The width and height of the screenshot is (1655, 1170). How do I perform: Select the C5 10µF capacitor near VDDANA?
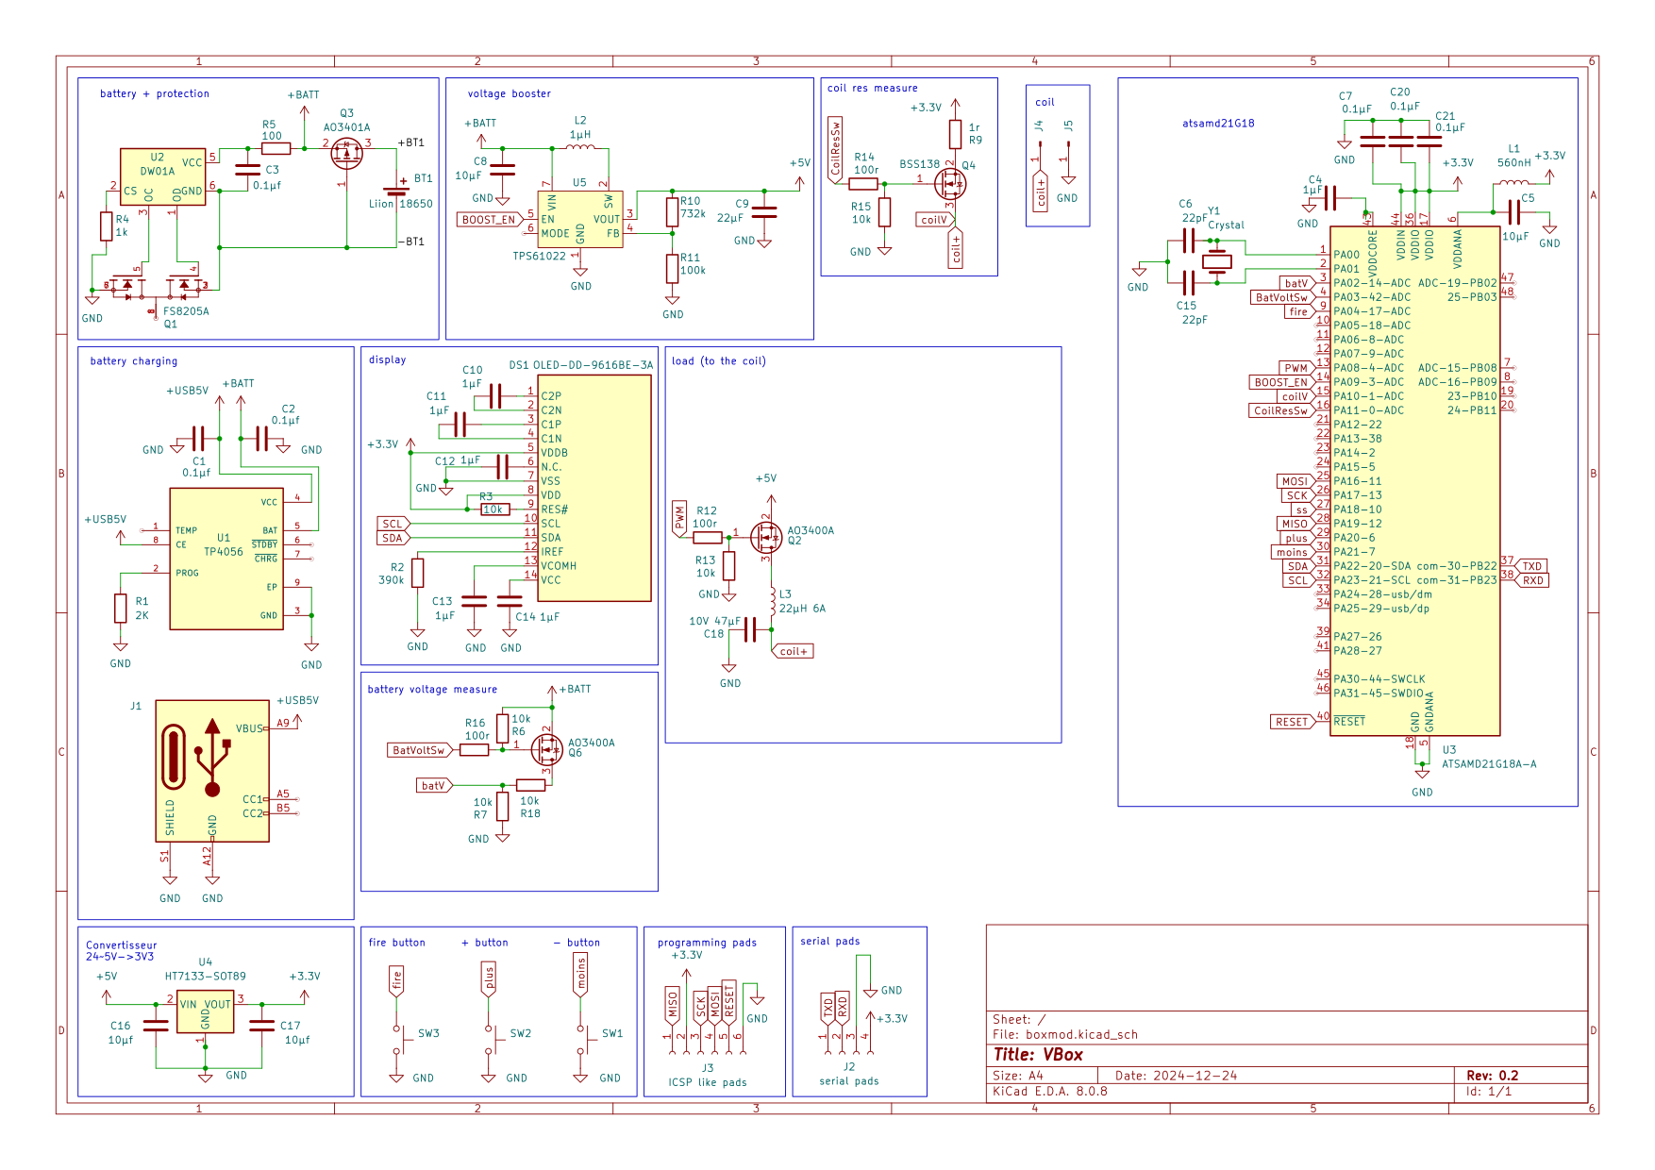(1513, 211)
